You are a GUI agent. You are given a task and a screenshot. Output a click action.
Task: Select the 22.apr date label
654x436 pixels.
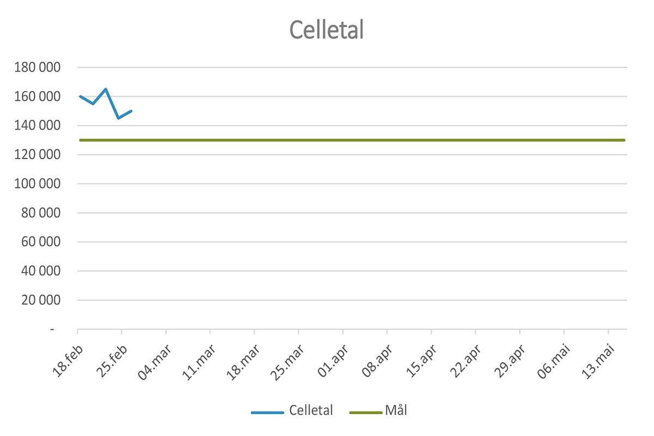(x=465, y=360)
